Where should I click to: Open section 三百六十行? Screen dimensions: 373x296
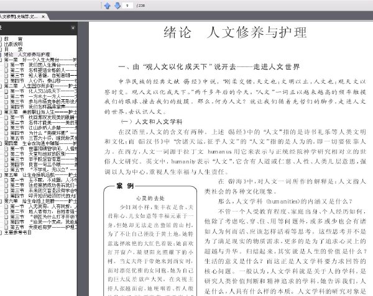(44, 138)
